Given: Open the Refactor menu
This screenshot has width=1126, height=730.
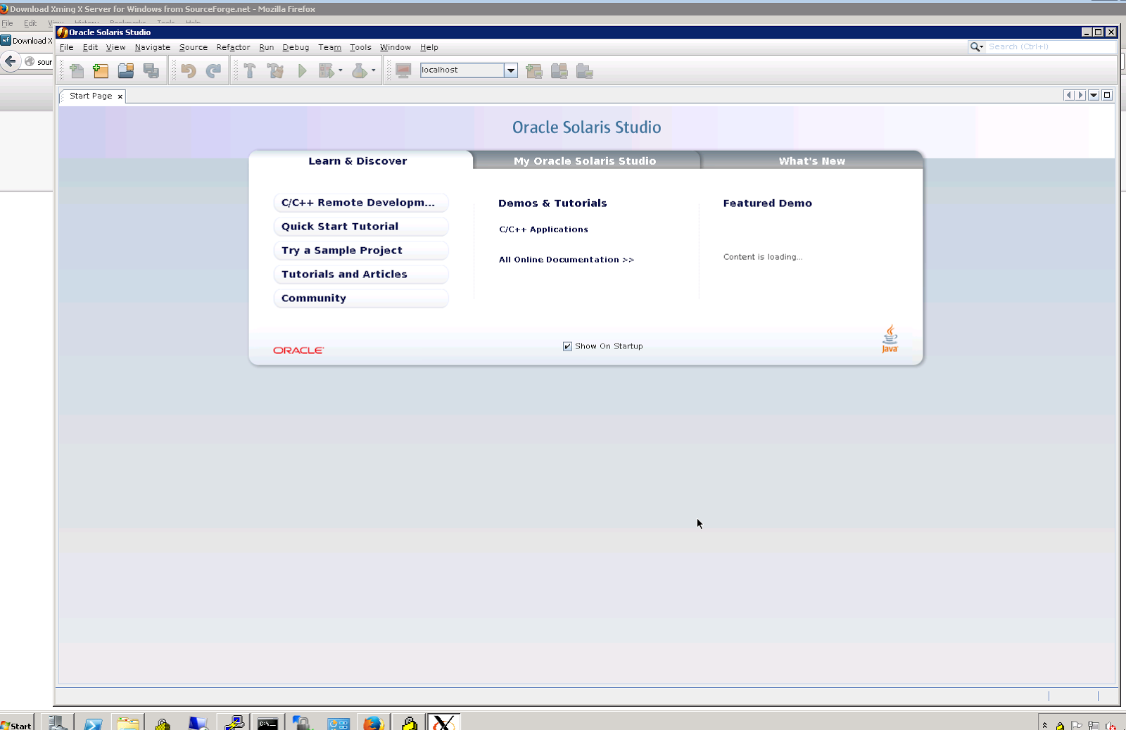Looking at the screenshot, I should (233, 47).
